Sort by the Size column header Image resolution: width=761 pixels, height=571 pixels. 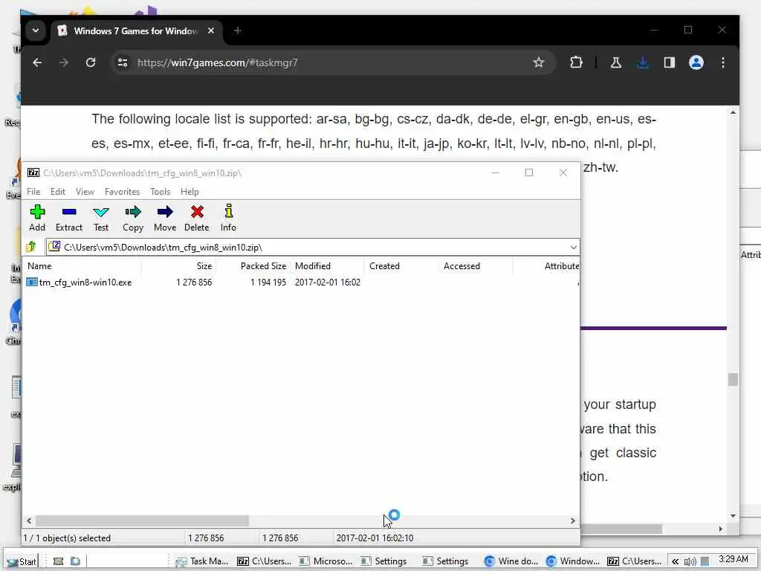pyautogui.click(x=178, y=266)
